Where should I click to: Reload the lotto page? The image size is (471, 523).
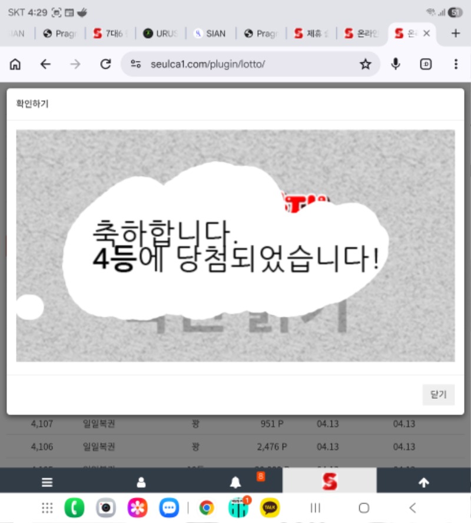click(106, 64)
